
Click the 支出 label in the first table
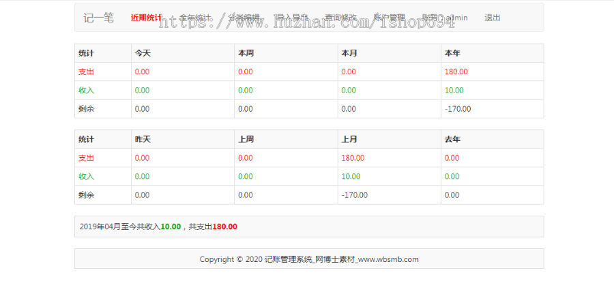[x=86, y=72]
